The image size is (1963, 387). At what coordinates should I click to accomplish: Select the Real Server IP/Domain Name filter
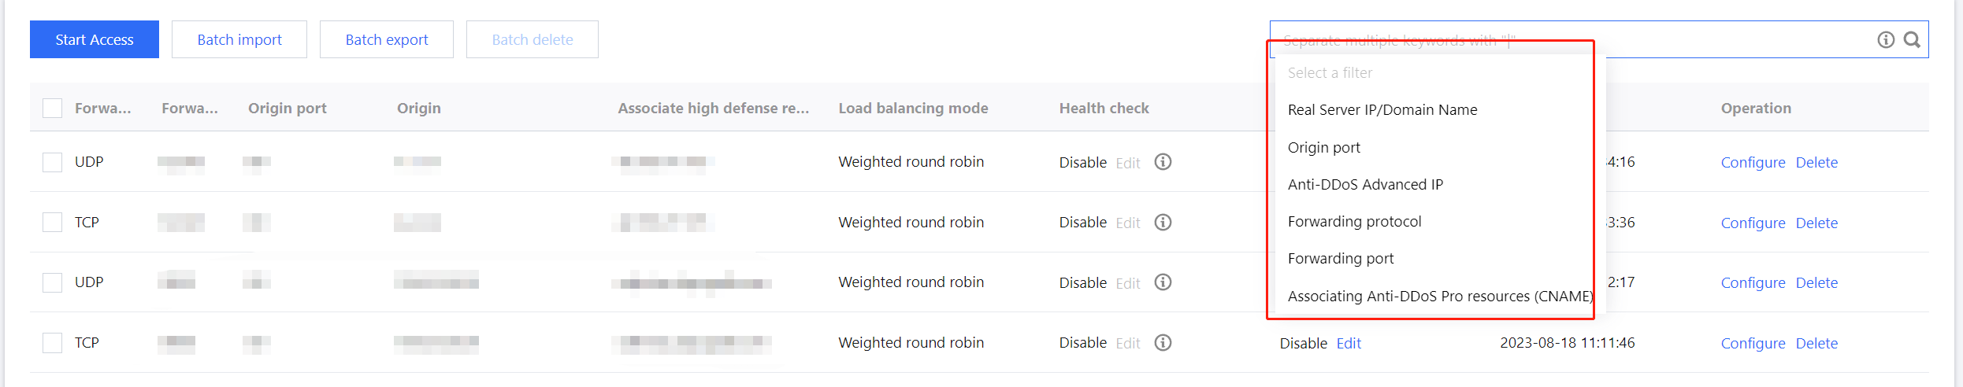(1382, 110)
